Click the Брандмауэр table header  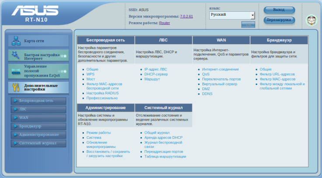pyautogui.click(x=279, y=40)
